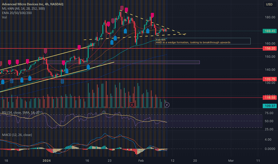278x164 pixels.
Task: Click the 140.00 value on price axis
Action: [270, 70]
